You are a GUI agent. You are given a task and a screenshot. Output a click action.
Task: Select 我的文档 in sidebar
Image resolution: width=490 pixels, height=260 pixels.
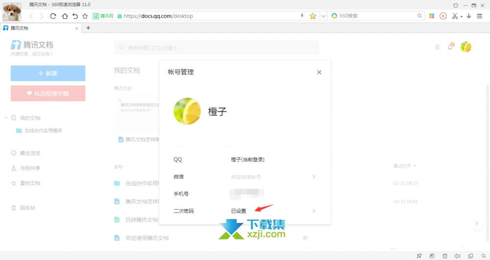tap(30, 118)
